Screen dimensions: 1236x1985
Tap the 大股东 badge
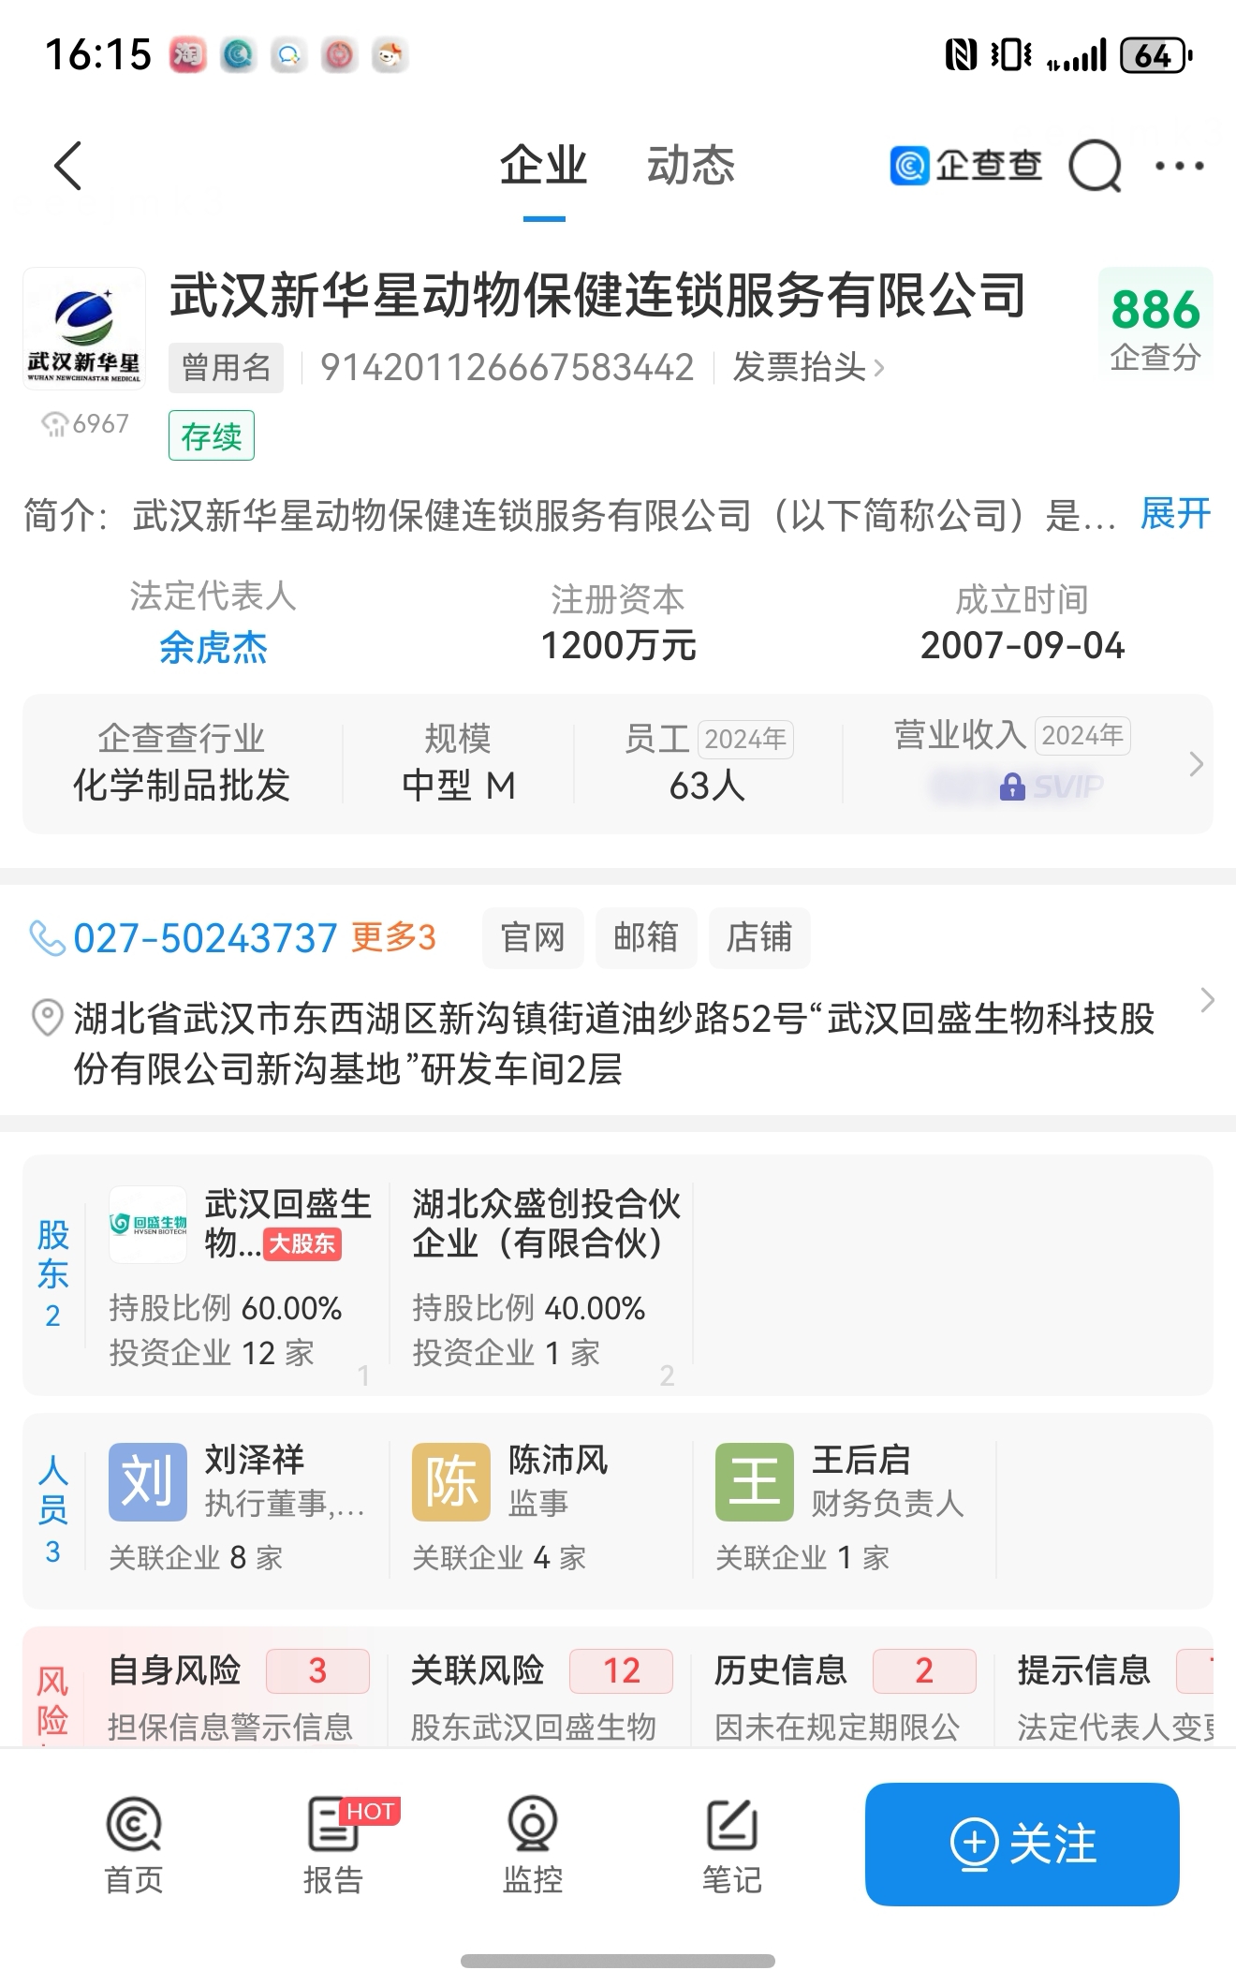[302, 1244]
